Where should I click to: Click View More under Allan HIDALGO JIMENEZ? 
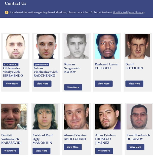tap(104, 151)
